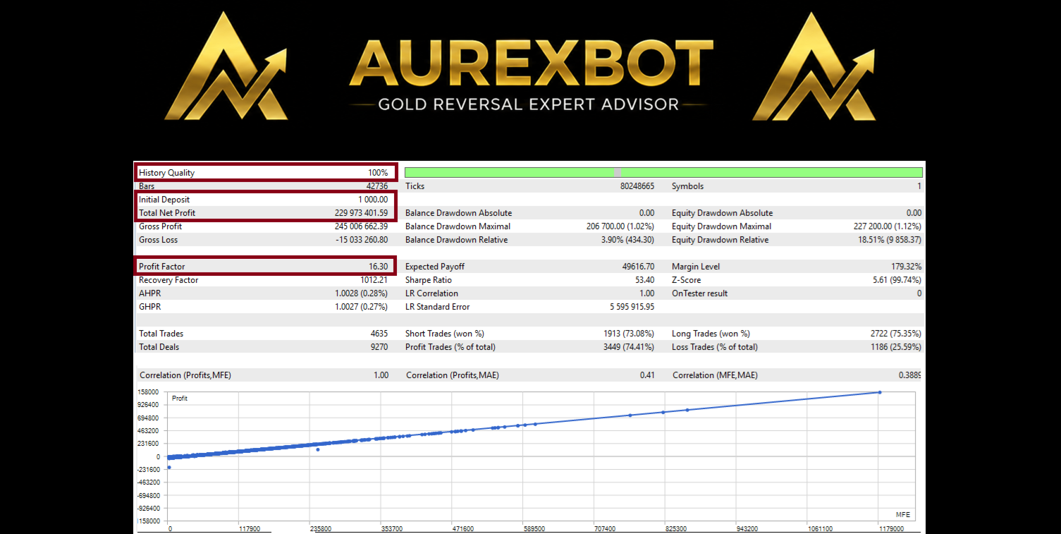Click the -231600 y-axis tick label

point(150,469)
